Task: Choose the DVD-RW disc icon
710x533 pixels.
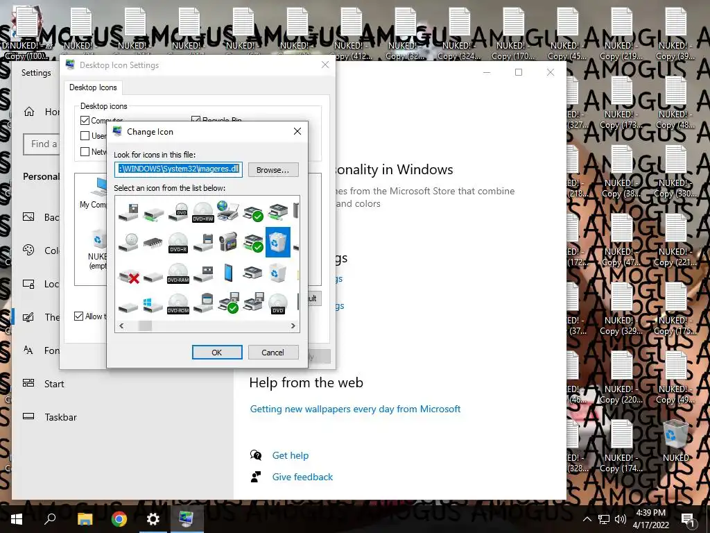Action: 203,212
